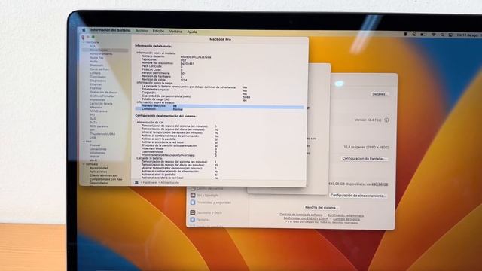
Task: Click the Privacidad y seguridad icon in Settings
Action: [x=193, y=202]
